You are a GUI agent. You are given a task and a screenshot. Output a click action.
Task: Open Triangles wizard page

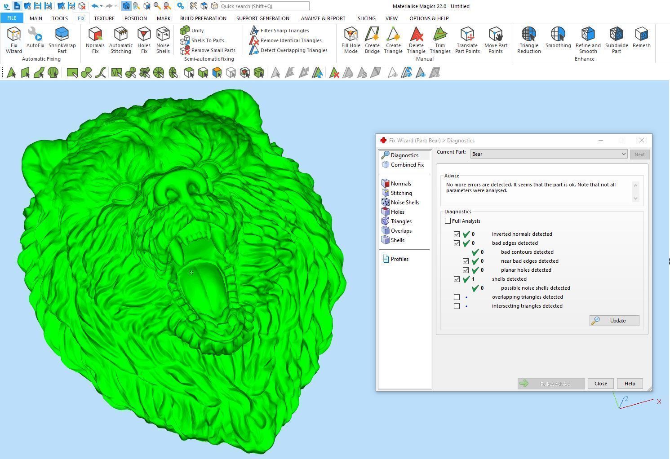[x=397, y=221]
